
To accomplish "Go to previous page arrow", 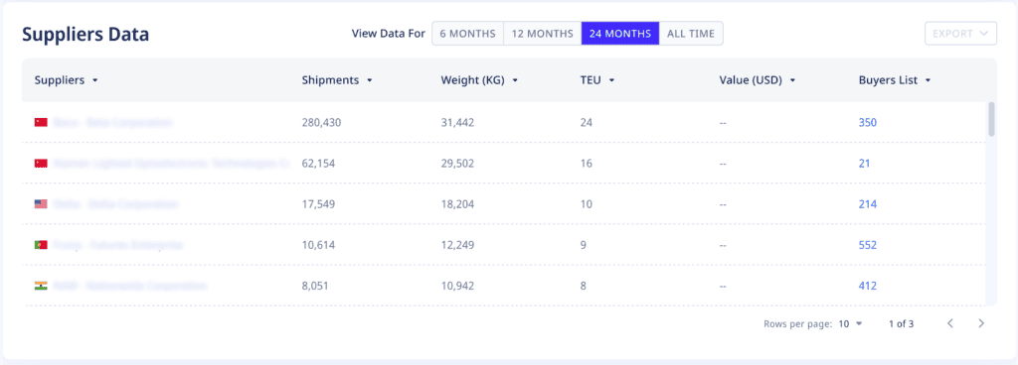I will pos(949,323).
